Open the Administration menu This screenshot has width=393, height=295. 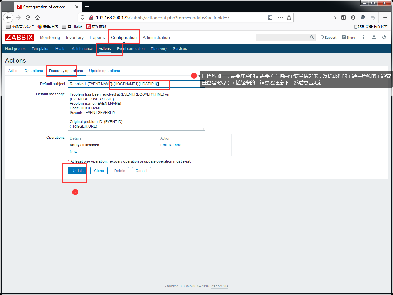(156, 38)
